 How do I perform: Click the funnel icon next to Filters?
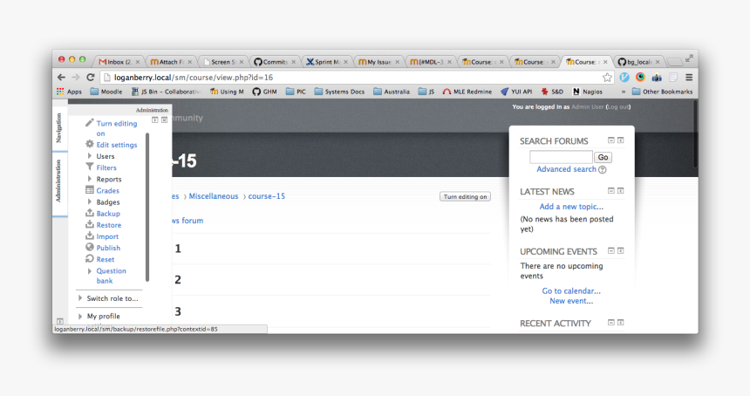[90, 167]
